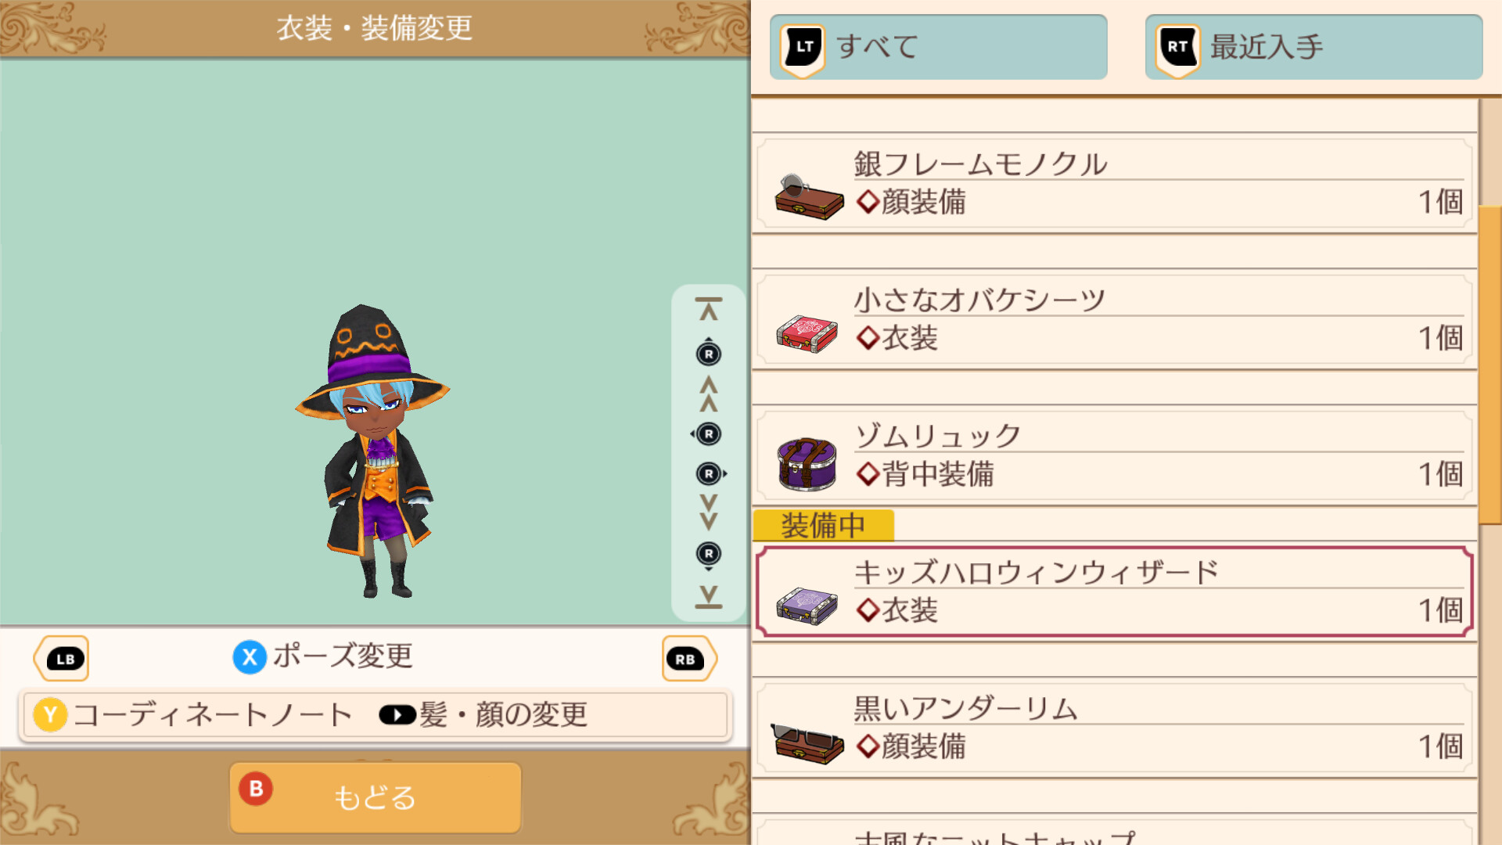Click the double down arrow icon
The image size is (1502, 845).
pyautogui.click(x=709, y=512)
